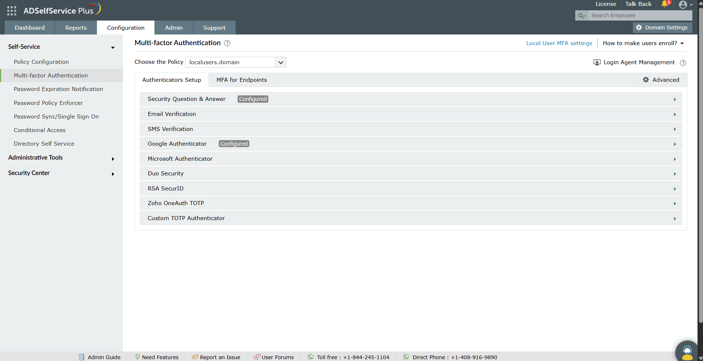Click the Report an Issue icon
The image size is (703, 361).
coord(195,357)
